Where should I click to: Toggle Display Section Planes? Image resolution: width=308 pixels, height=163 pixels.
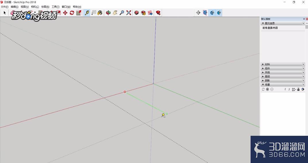pos(205,13)
